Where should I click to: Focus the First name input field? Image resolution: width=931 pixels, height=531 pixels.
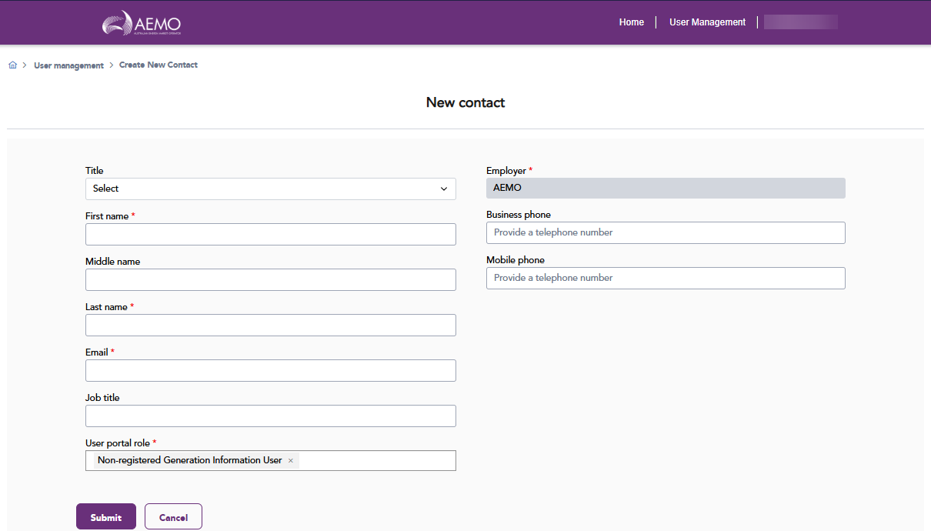(x=271, y=235)
